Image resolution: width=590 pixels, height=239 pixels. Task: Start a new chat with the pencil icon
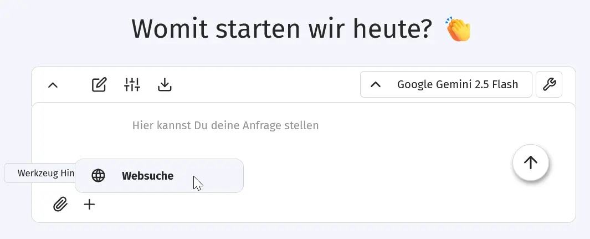coord(99,85)
